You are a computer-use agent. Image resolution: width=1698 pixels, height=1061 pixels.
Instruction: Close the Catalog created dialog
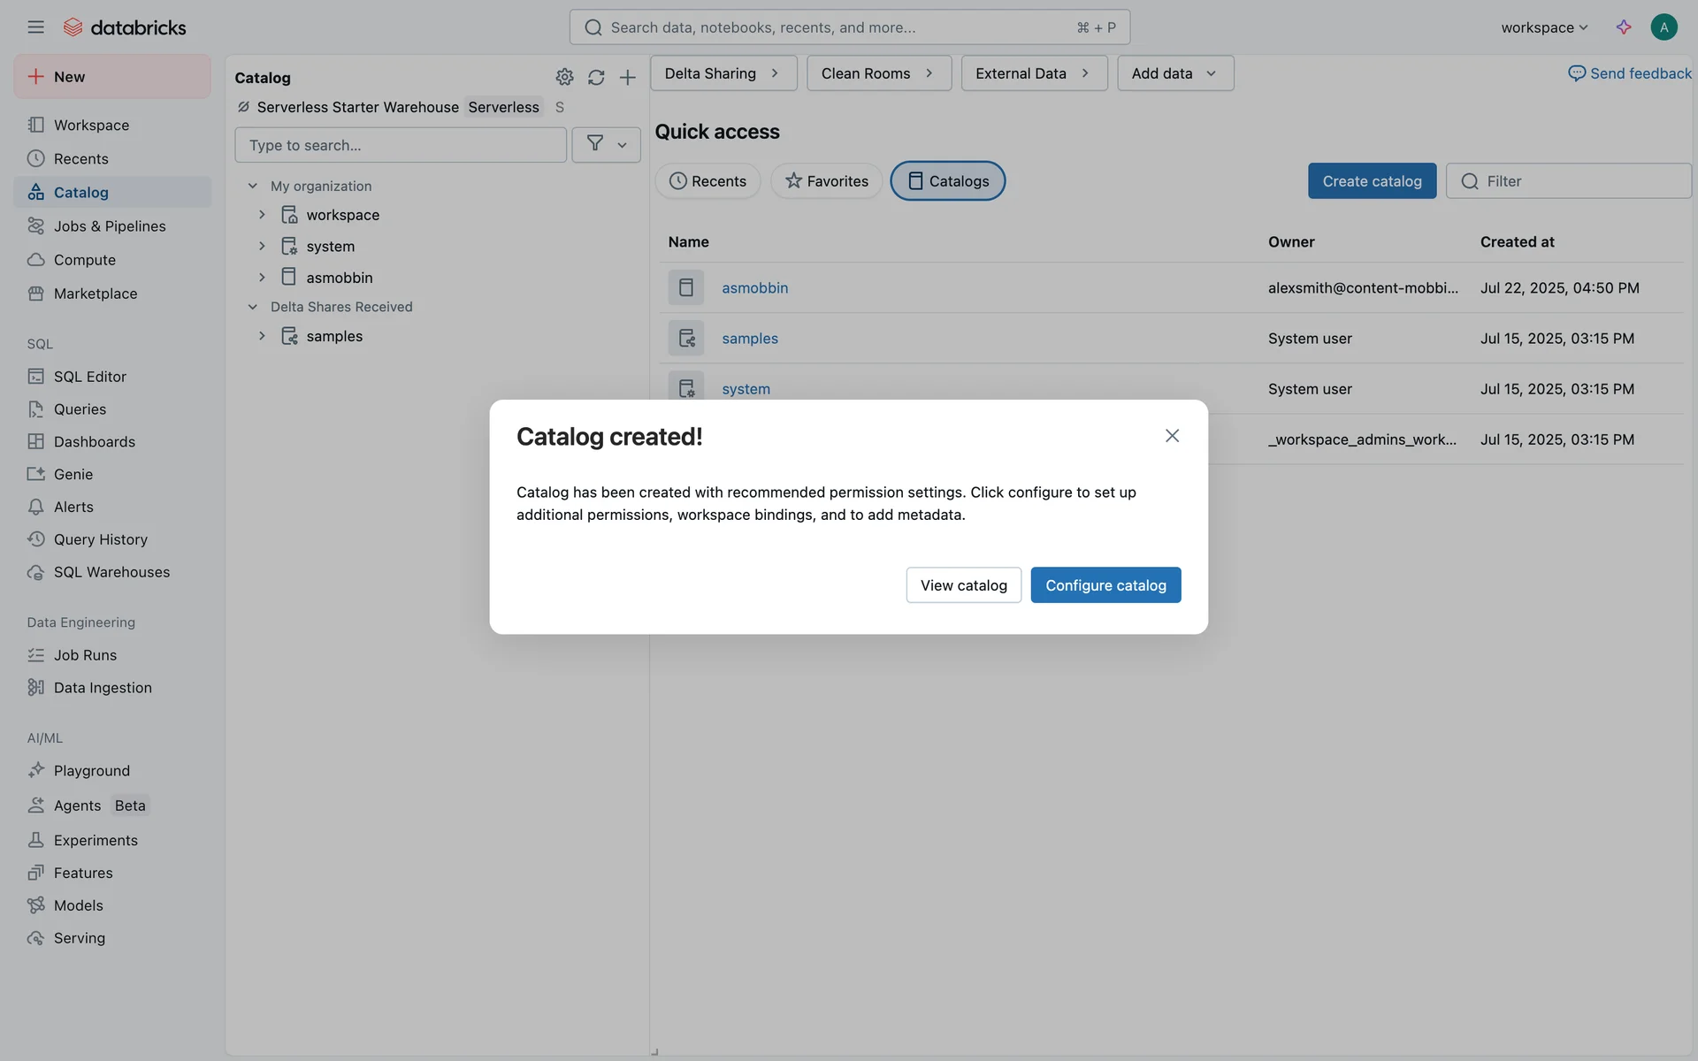pyautogui.click(x=1172, y=436)
